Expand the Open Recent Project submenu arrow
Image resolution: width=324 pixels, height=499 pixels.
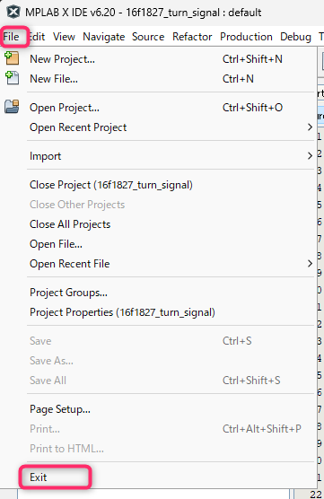tap(310, 127)
